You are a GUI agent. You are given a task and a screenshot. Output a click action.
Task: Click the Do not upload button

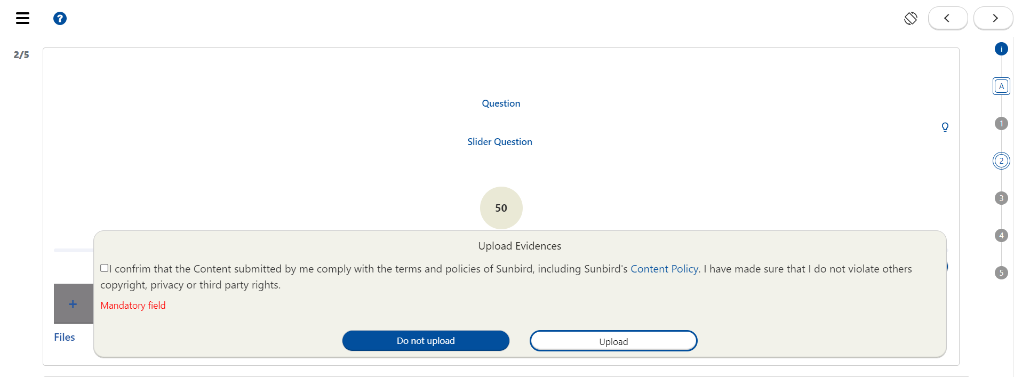click(x=426, y=341)
